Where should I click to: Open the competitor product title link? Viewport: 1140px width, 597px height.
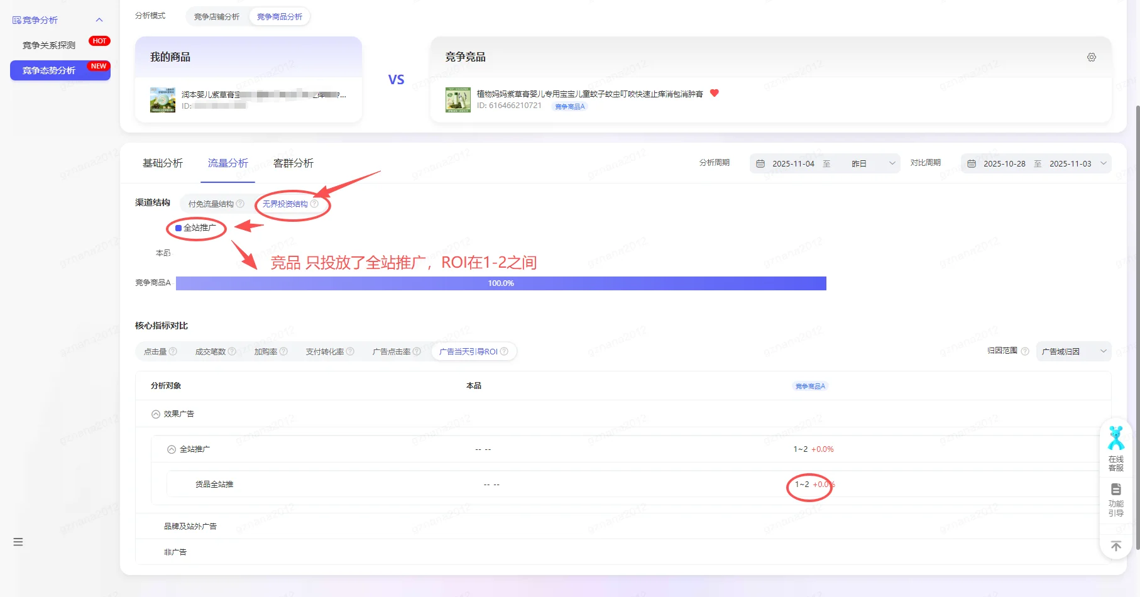(x=589, y=94)
